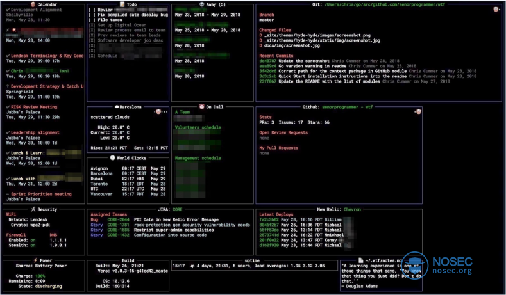506x295 pixels.
Task: Check the Review todo box at top
Action: [x=92, y=10]
